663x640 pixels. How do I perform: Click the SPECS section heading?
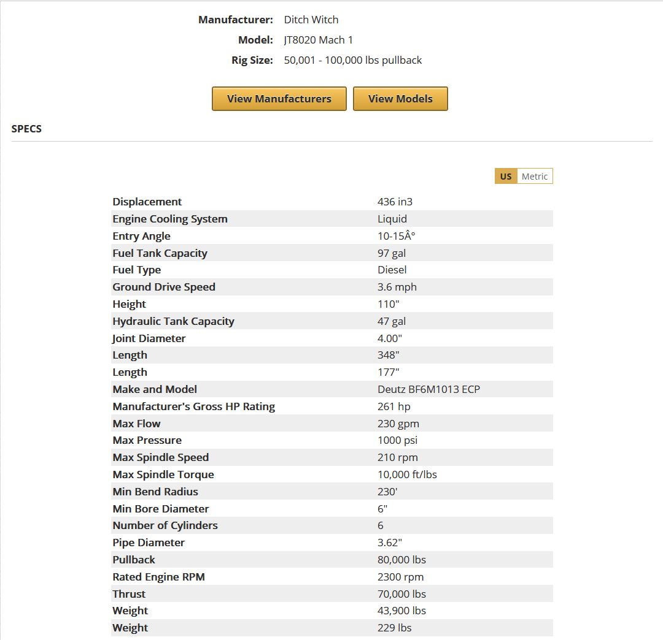point(26,129)
